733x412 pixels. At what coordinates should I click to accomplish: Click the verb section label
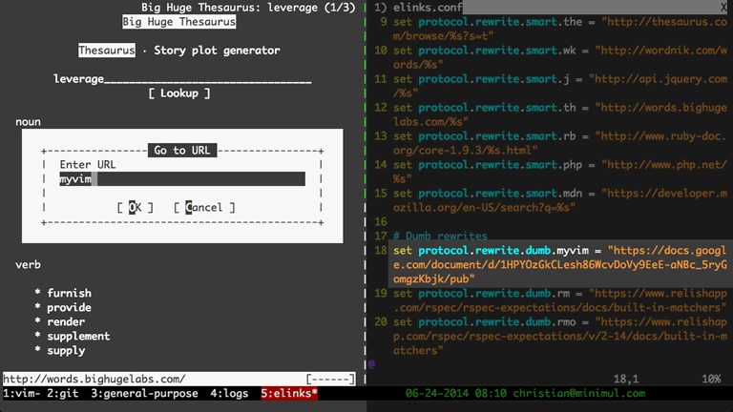point(28,264)
